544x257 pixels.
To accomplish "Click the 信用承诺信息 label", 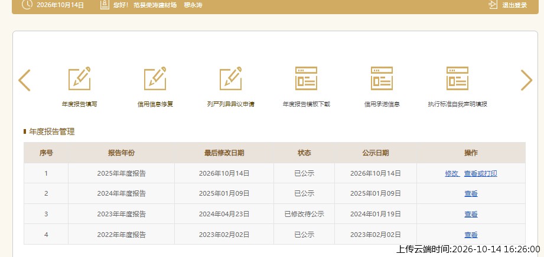I will [382, 104].
